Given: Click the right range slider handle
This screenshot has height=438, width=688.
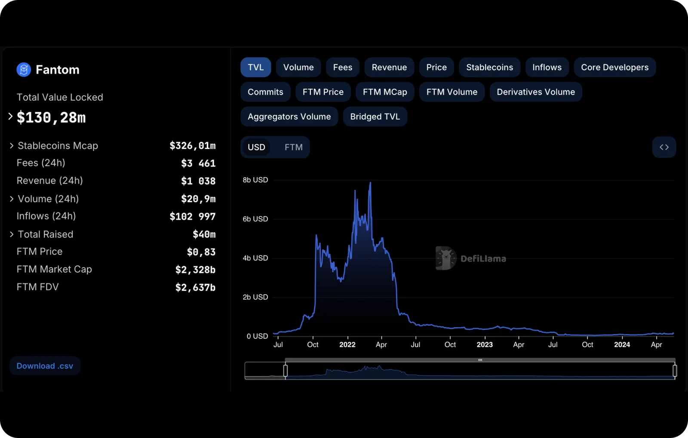Looking at the screenshot, I should [675, 371].
